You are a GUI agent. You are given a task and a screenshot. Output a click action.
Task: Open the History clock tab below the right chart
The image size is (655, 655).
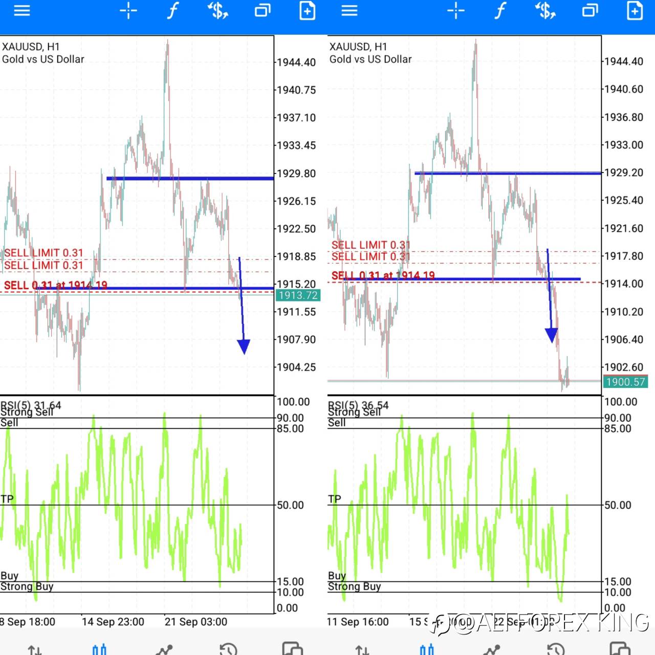556,649
